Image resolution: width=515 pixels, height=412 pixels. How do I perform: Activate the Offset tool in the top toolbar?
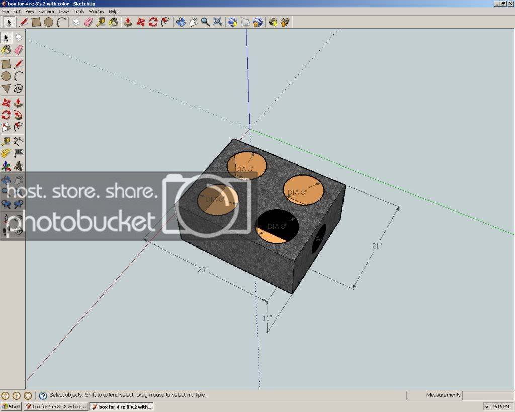point(165,22)
